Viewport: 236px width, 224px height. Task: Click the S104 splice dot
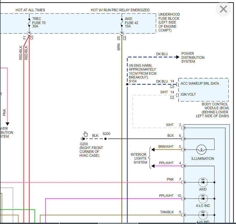(127, 84)
